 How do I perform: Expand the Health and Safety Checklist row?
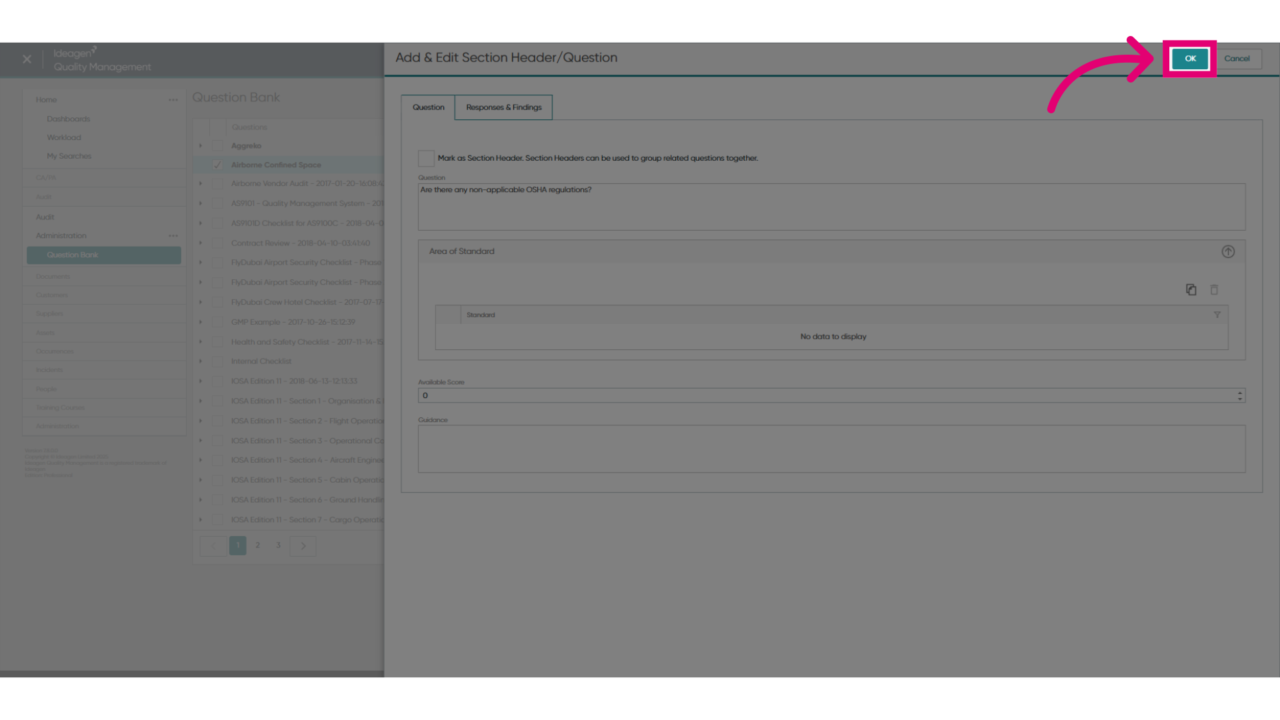[x=200, y=342]
